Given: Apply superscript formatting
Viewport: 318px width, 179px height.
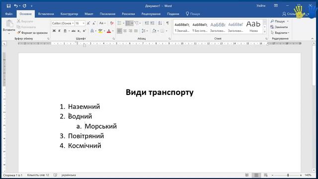Looking at the screenshot, I should (x=84, y=31).
